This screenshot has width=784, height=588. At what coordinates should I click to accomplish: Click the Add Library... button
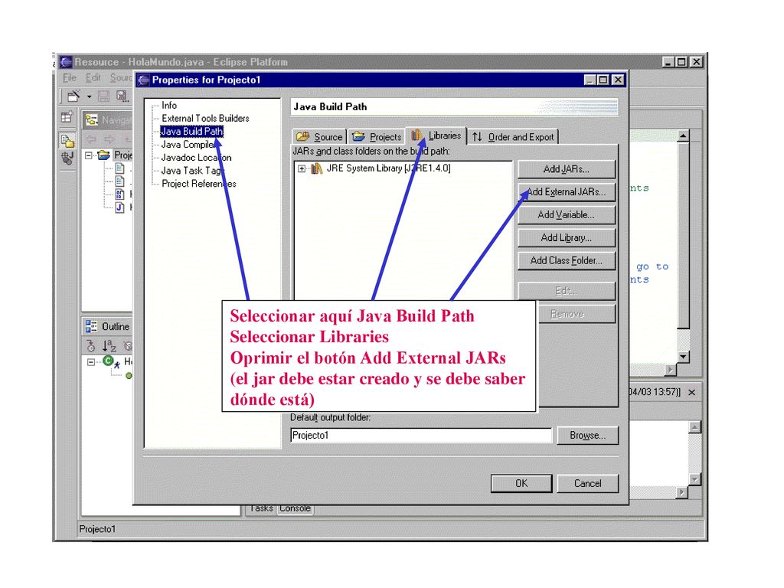click(x=566, y=238)
